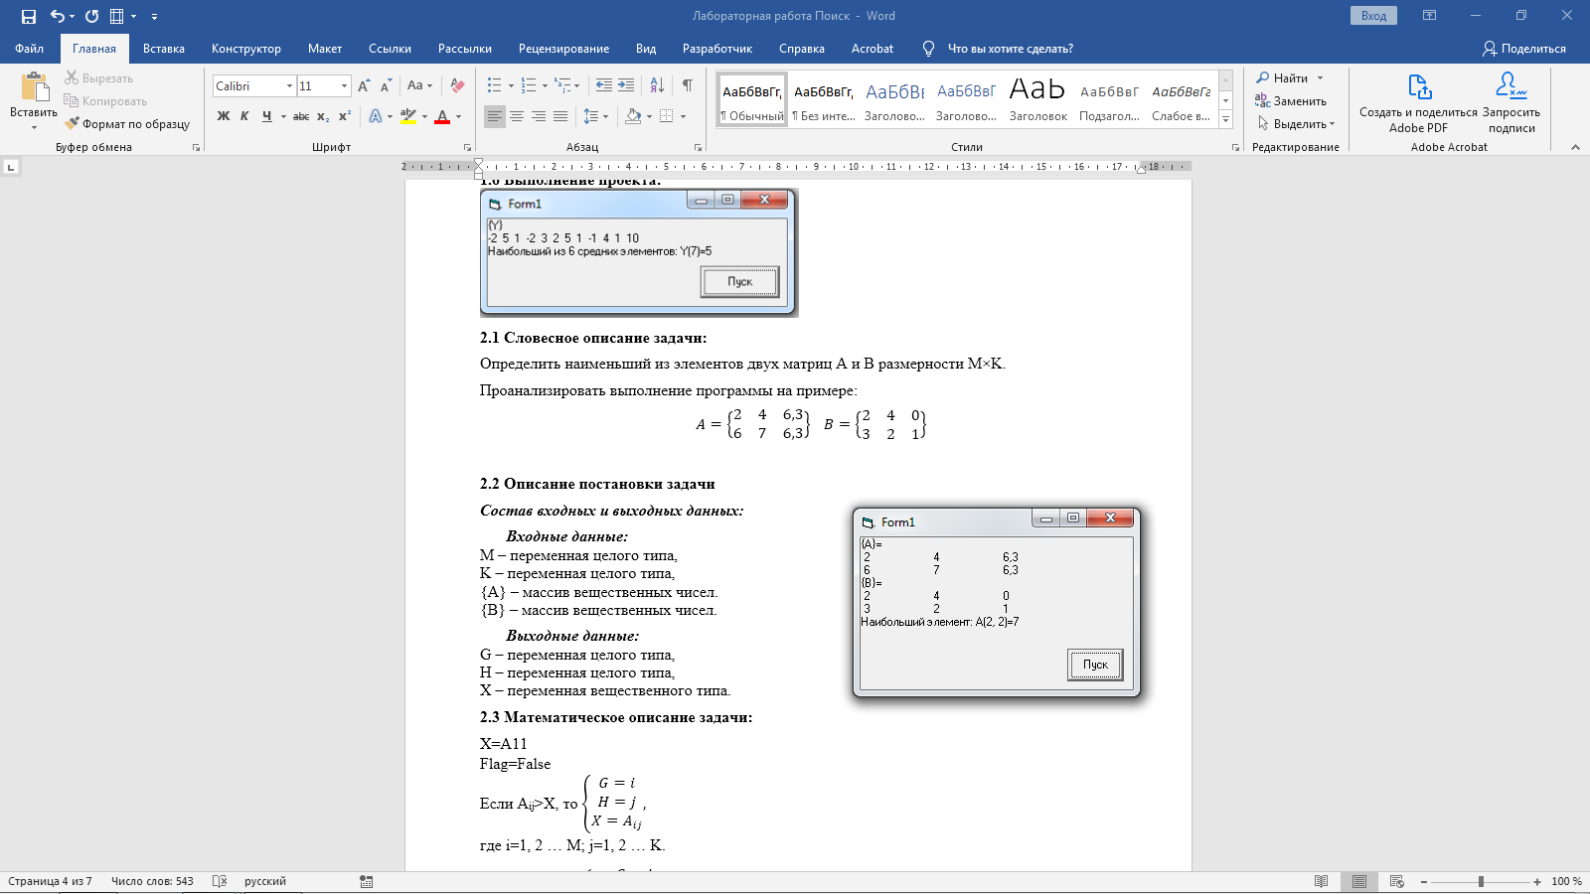
Task: Click the Вход sign-in button
Action: [1374, 16]
